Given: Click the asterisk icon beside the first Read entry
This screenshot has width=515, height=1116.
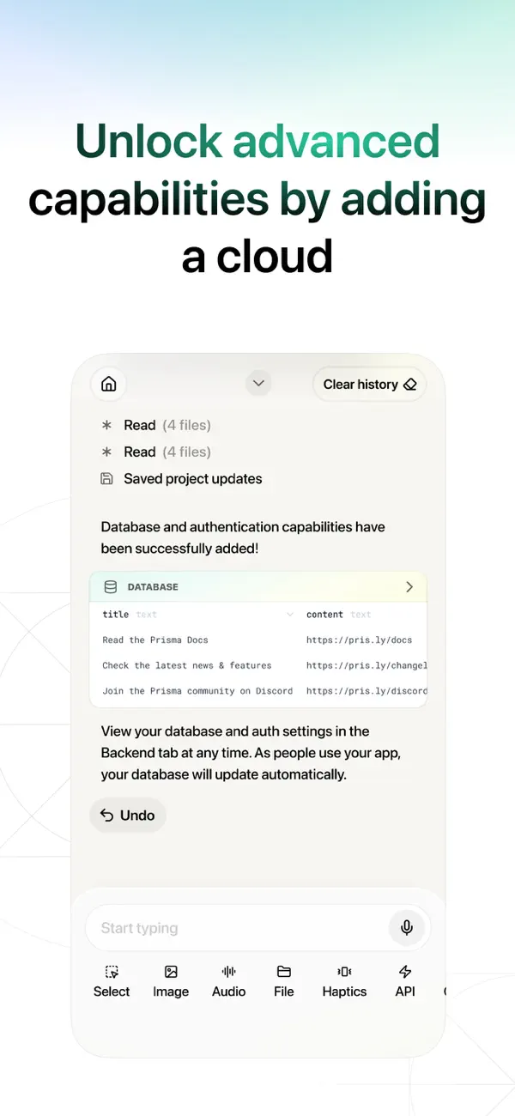Looking at the screenshot, I should [106, 424].
